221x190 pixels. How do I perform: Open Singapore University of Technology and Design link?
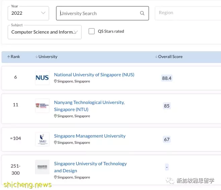pos(90,167)
